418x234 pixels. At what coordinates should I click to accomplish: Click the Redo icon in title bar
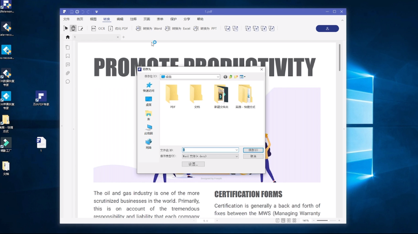click(88, 12)
